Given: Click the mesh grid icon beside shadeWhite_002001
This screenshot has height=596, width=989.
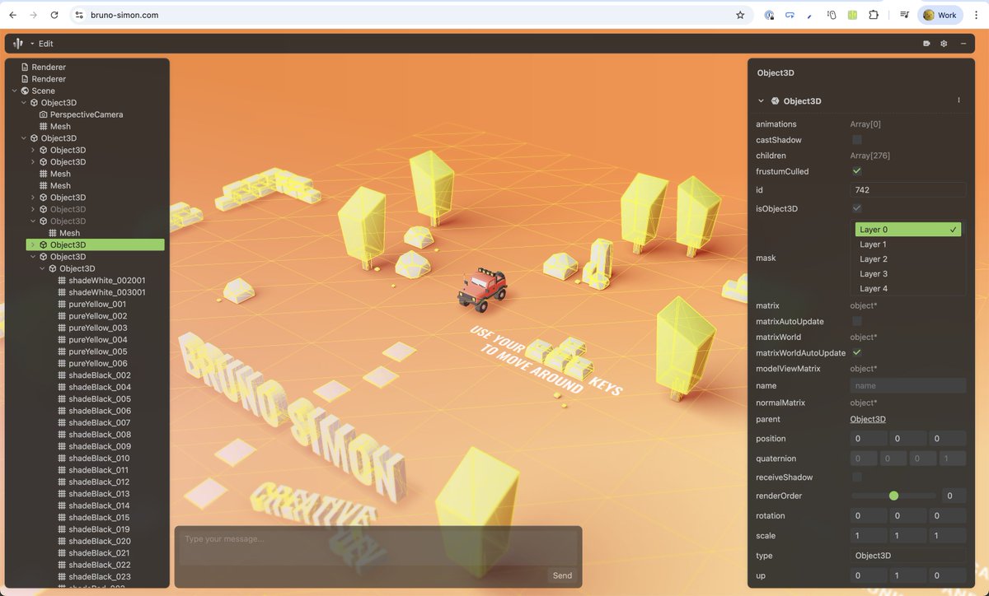Looking at the screenshot, I should (63, 281).
